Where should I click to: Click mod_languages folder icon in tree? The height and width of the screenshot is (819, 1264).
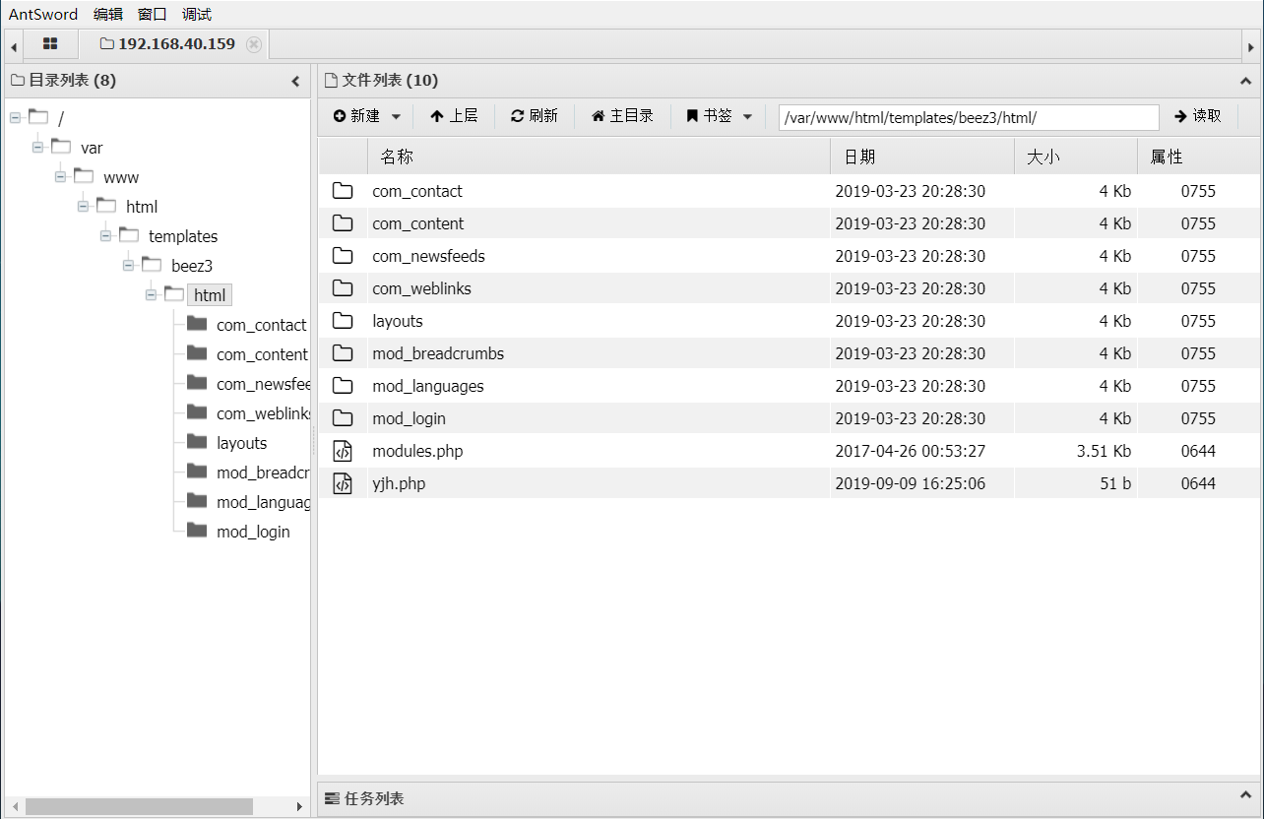(x=197, y=500)
